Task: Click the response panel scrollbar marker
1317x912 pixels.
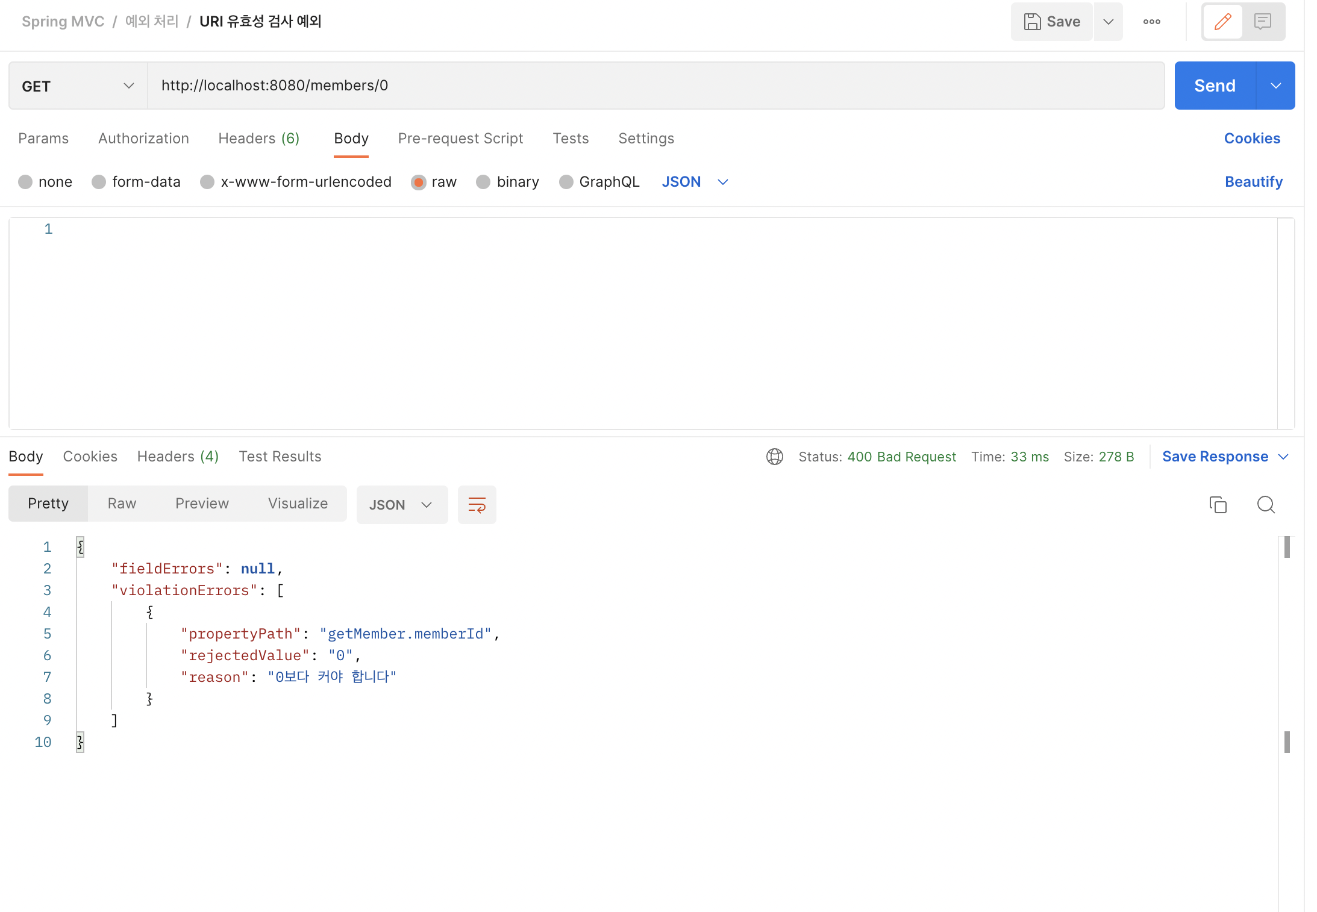Action: point(1287,547)
